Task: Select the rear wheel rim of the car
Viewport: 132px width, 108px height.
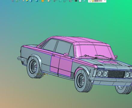Action: click(x=33, y=66)
